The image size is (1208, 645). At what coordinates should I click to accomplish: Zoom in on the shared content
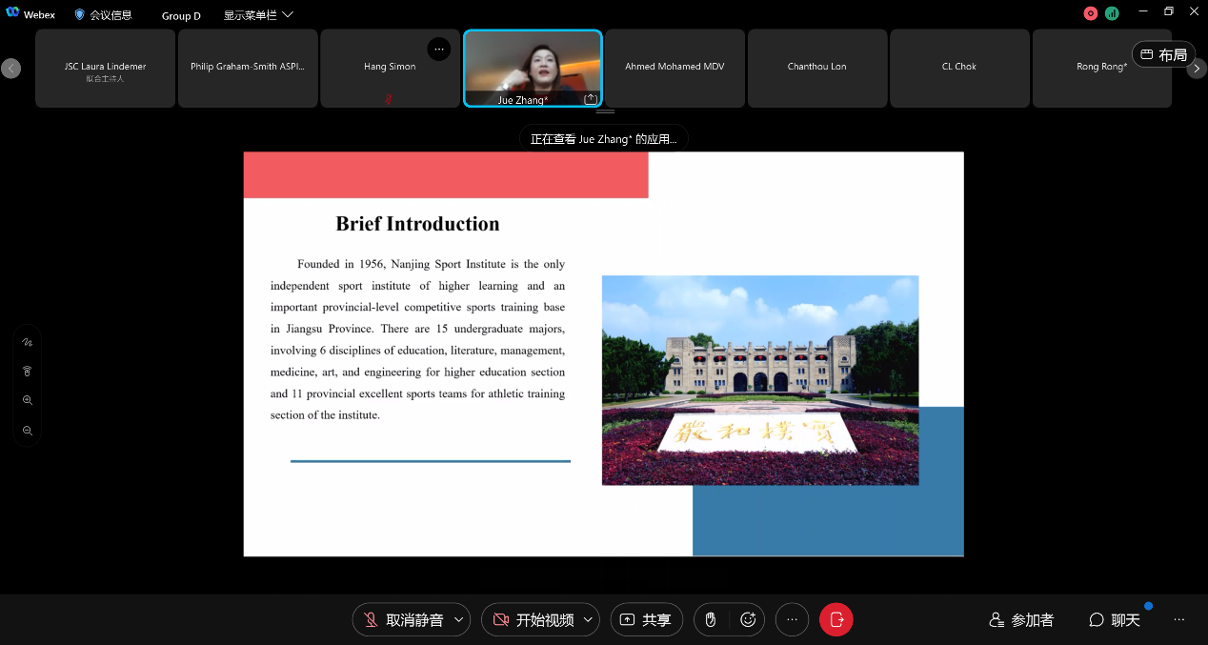point(28,401)
